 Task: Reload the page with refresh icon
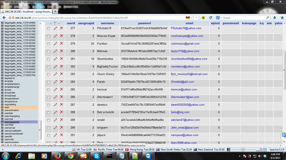pos(211,18)
